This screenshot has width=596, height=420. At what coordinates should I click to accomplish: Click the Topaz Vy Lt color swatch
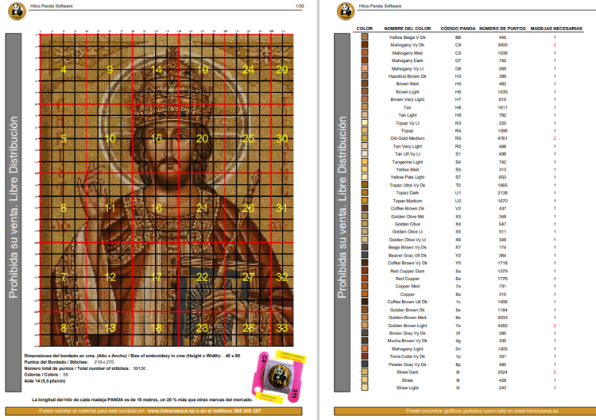coord(365,123)
